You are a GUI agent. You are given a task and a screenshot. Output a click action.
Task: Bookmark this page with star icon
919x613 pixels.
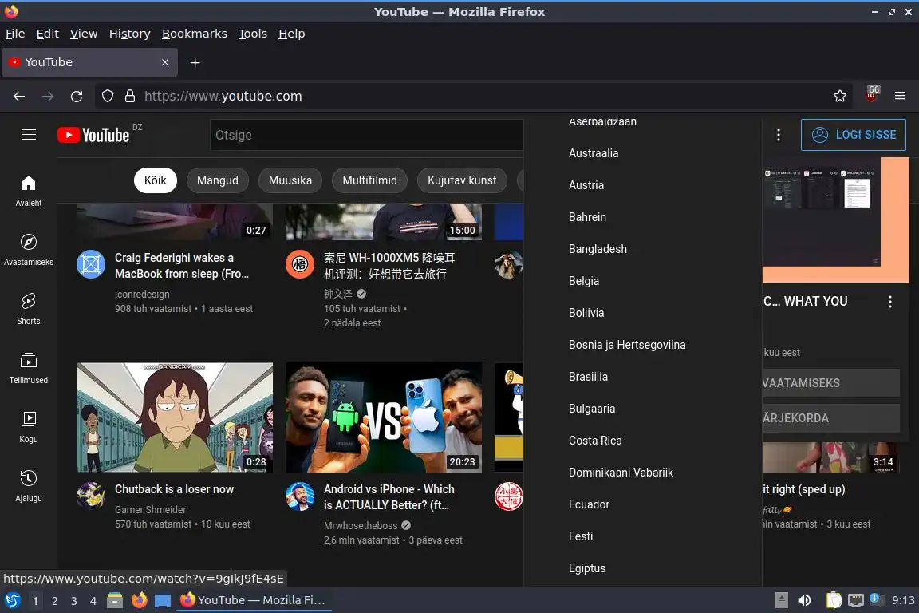click(840, 97)
